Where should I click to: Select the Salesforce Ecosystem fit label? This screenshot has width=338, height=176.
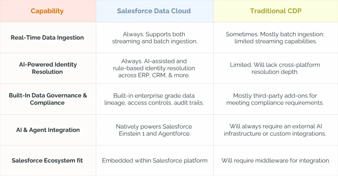click(x=47, y=161)
